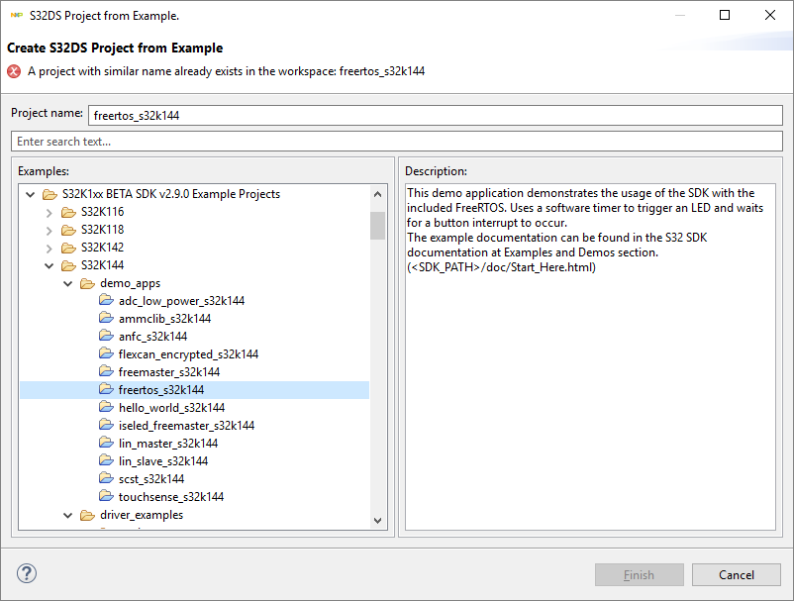Viewport: 794px width, 601px height.
Task: Click the adc_low_power_s32k144 project icon
Action: point(106,301)
